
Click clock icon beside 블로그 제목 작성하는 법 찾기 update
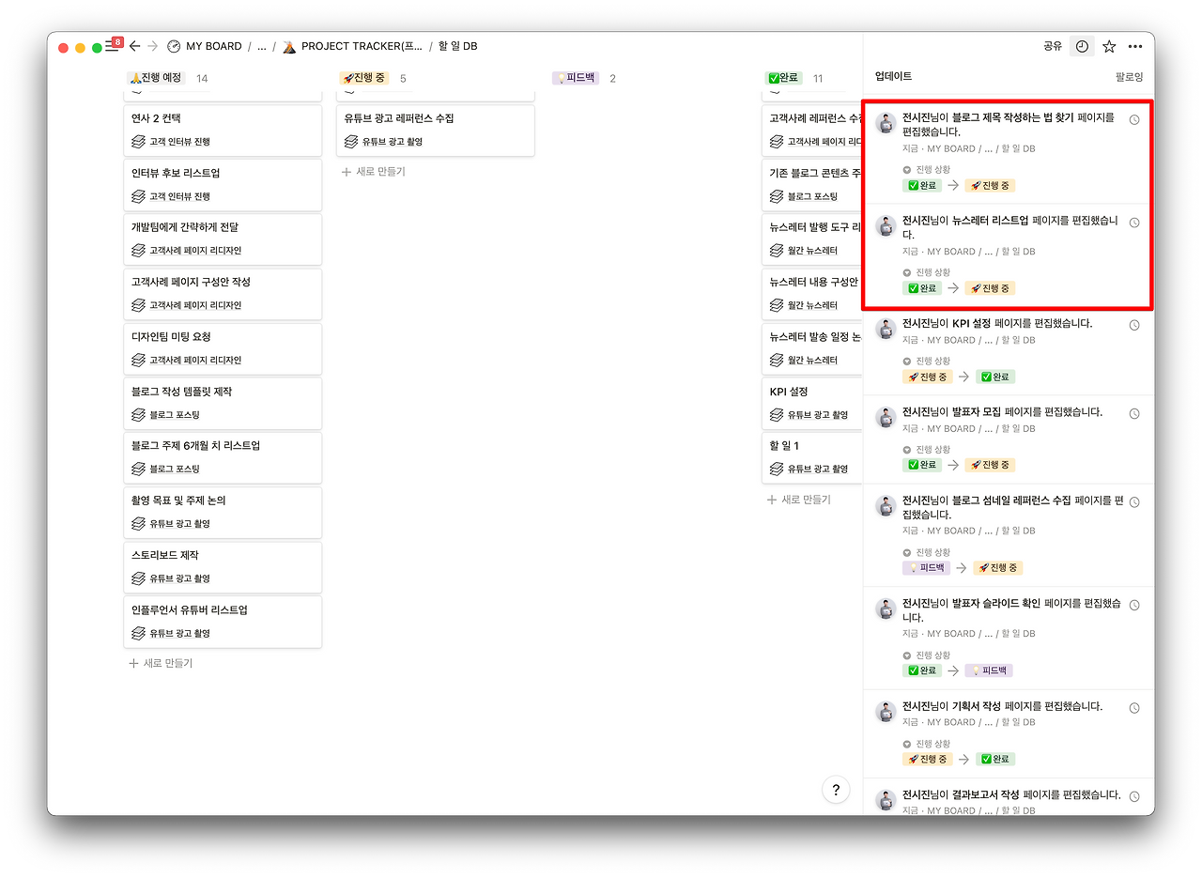1134,120
